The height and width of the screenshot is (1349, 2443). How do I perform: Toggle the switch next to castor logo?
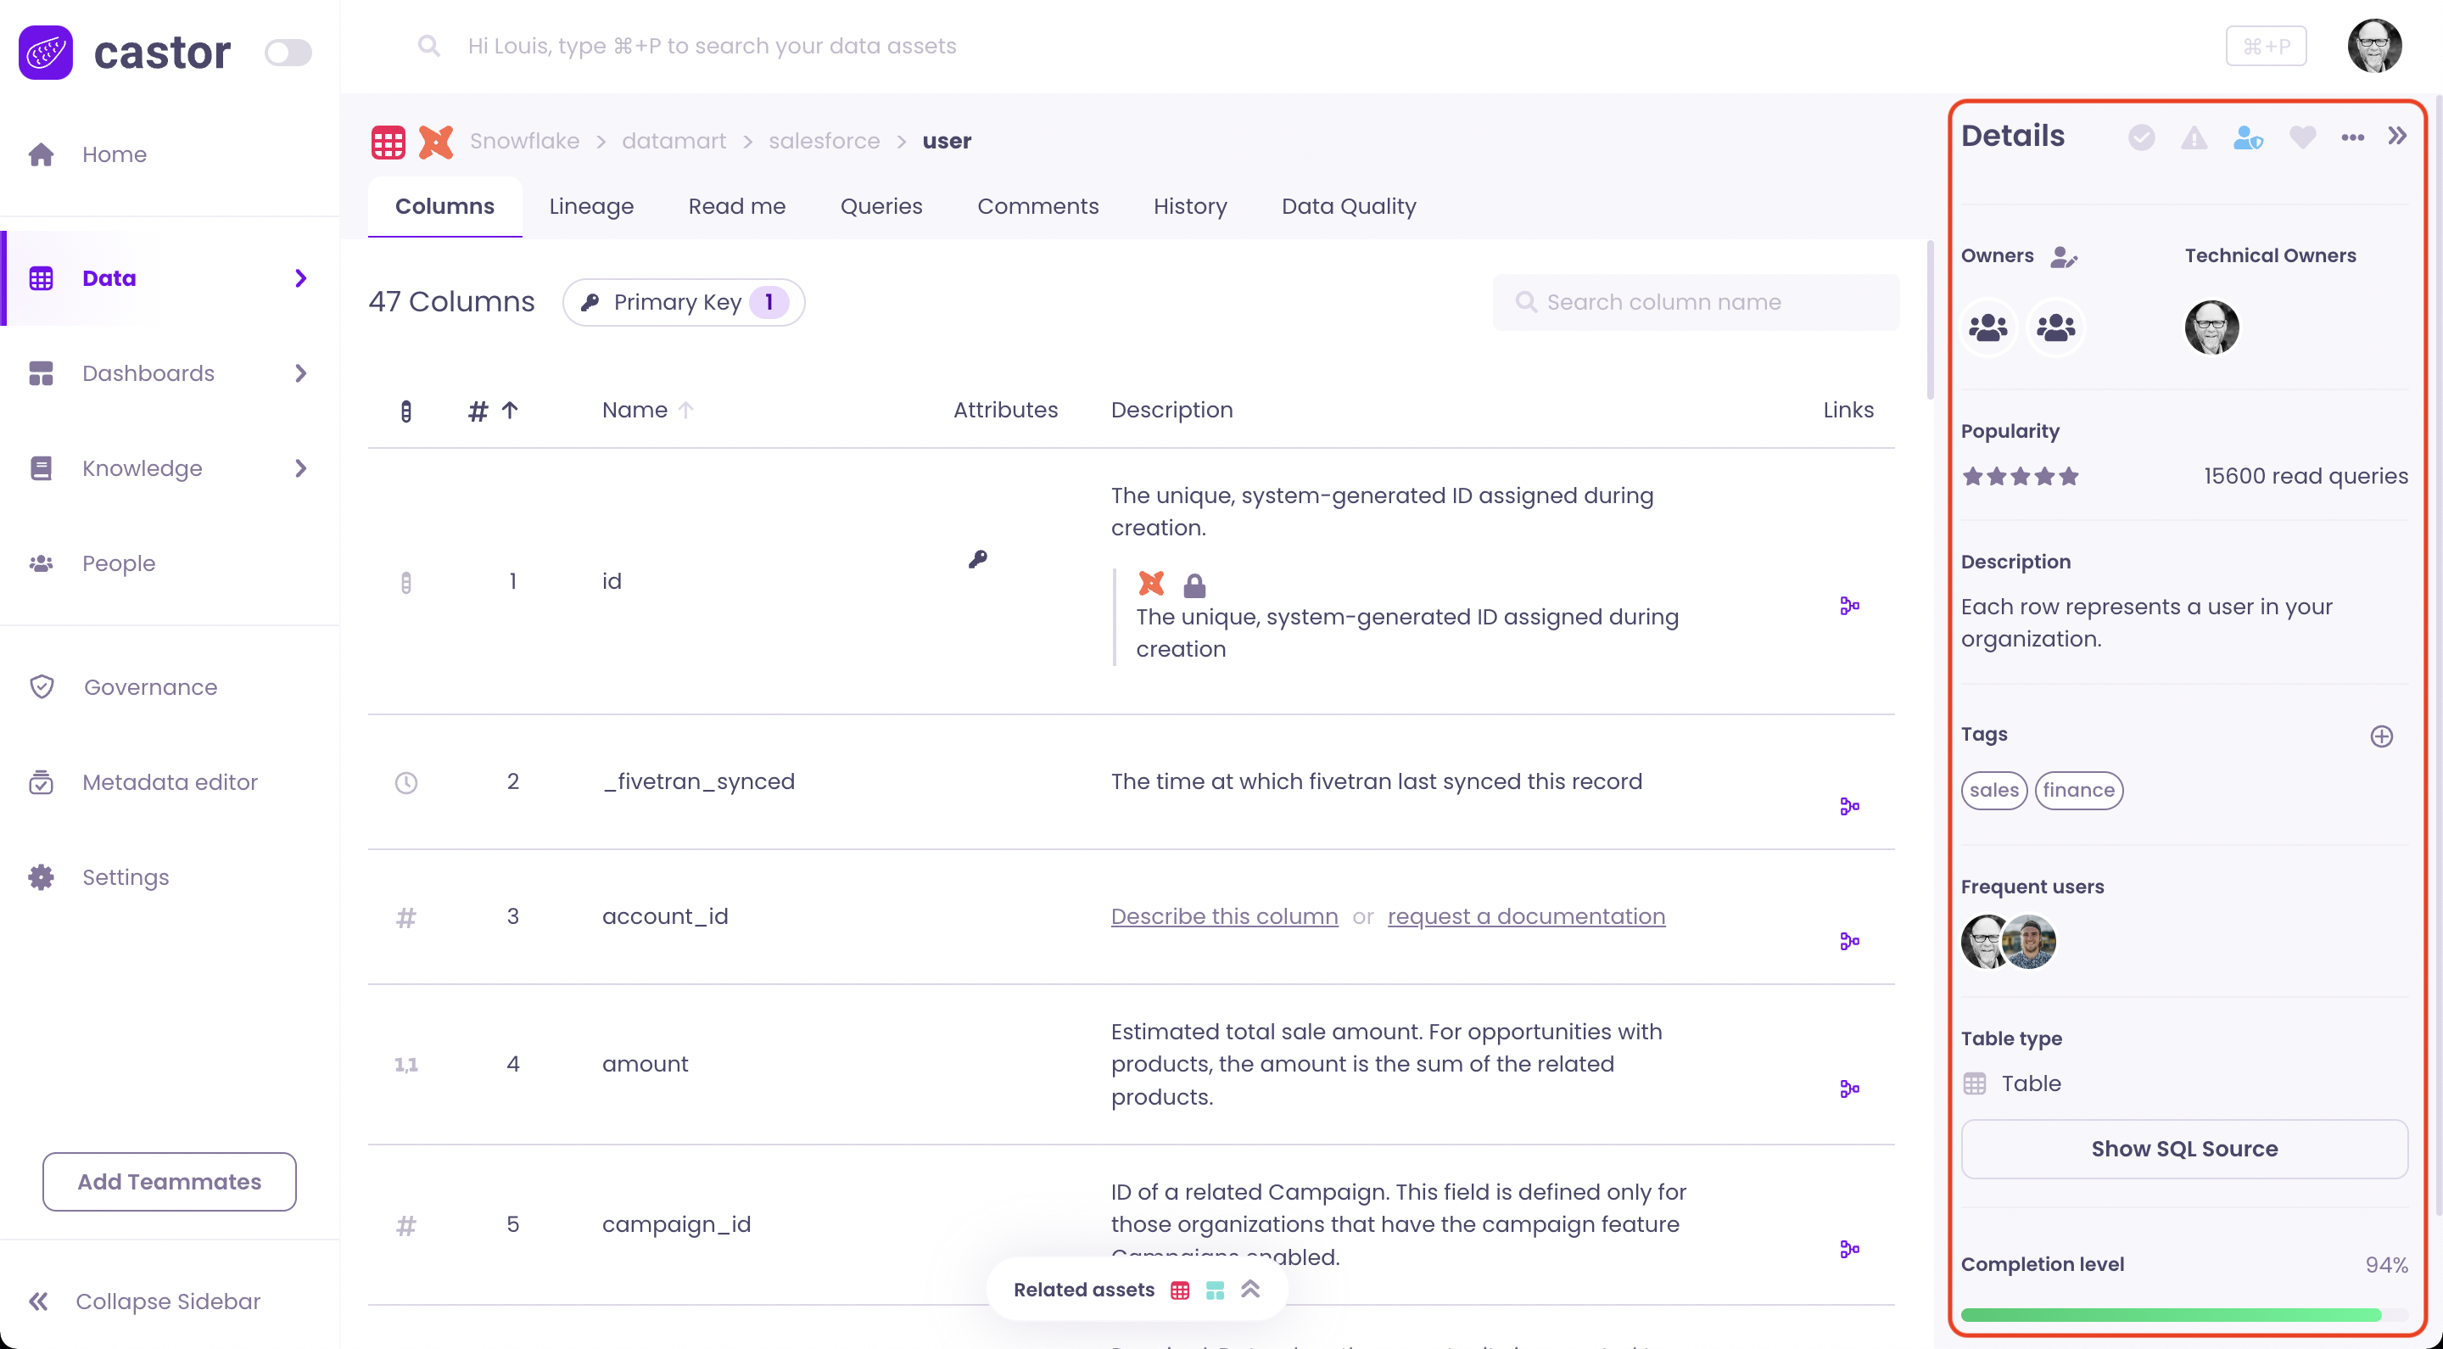288,52
